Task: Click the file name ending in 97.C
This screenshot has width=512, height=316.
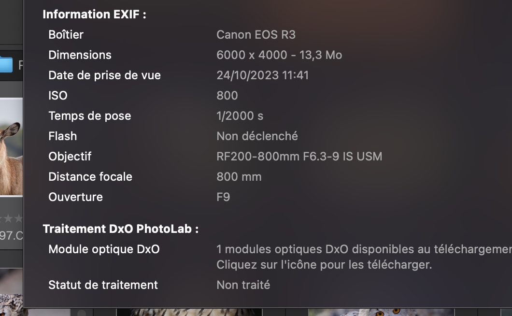Action: coord(12,235)
